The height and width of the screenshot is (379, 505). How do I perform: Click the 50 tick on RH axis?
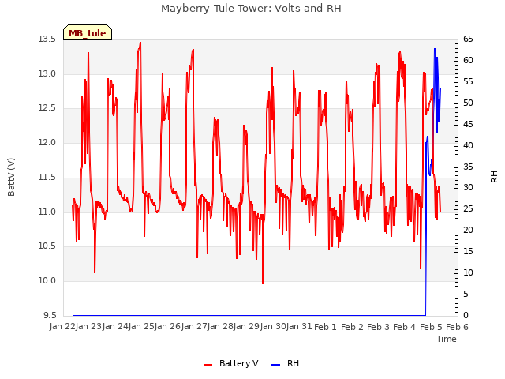tap(468, 103)
